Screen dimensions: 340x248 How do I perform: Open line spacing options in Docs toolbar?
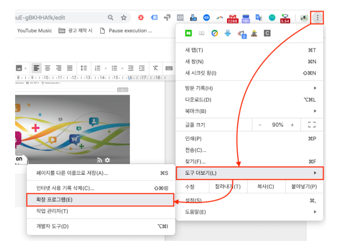84,68
